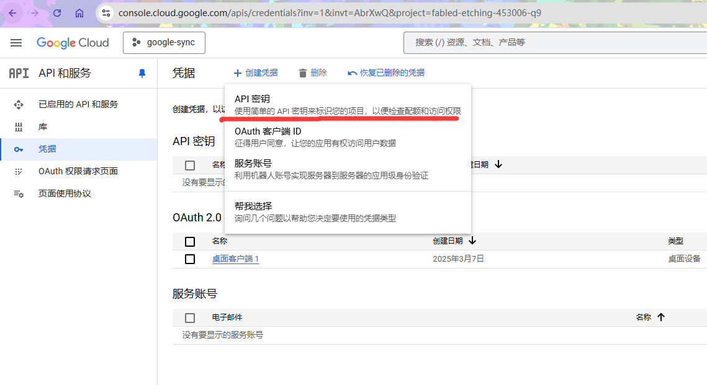707x385 pixels.
Task: Click 没有要显示的服务账号 empty message
Action: pyautogui.click(x=223, y=335)
